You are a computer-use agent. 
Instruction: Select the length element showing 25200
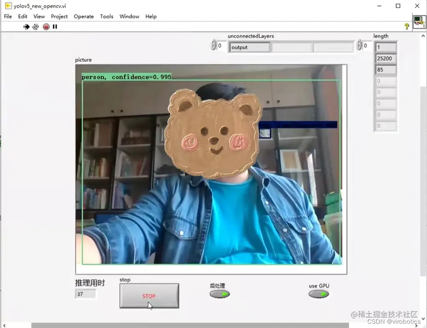pos(385,58)
